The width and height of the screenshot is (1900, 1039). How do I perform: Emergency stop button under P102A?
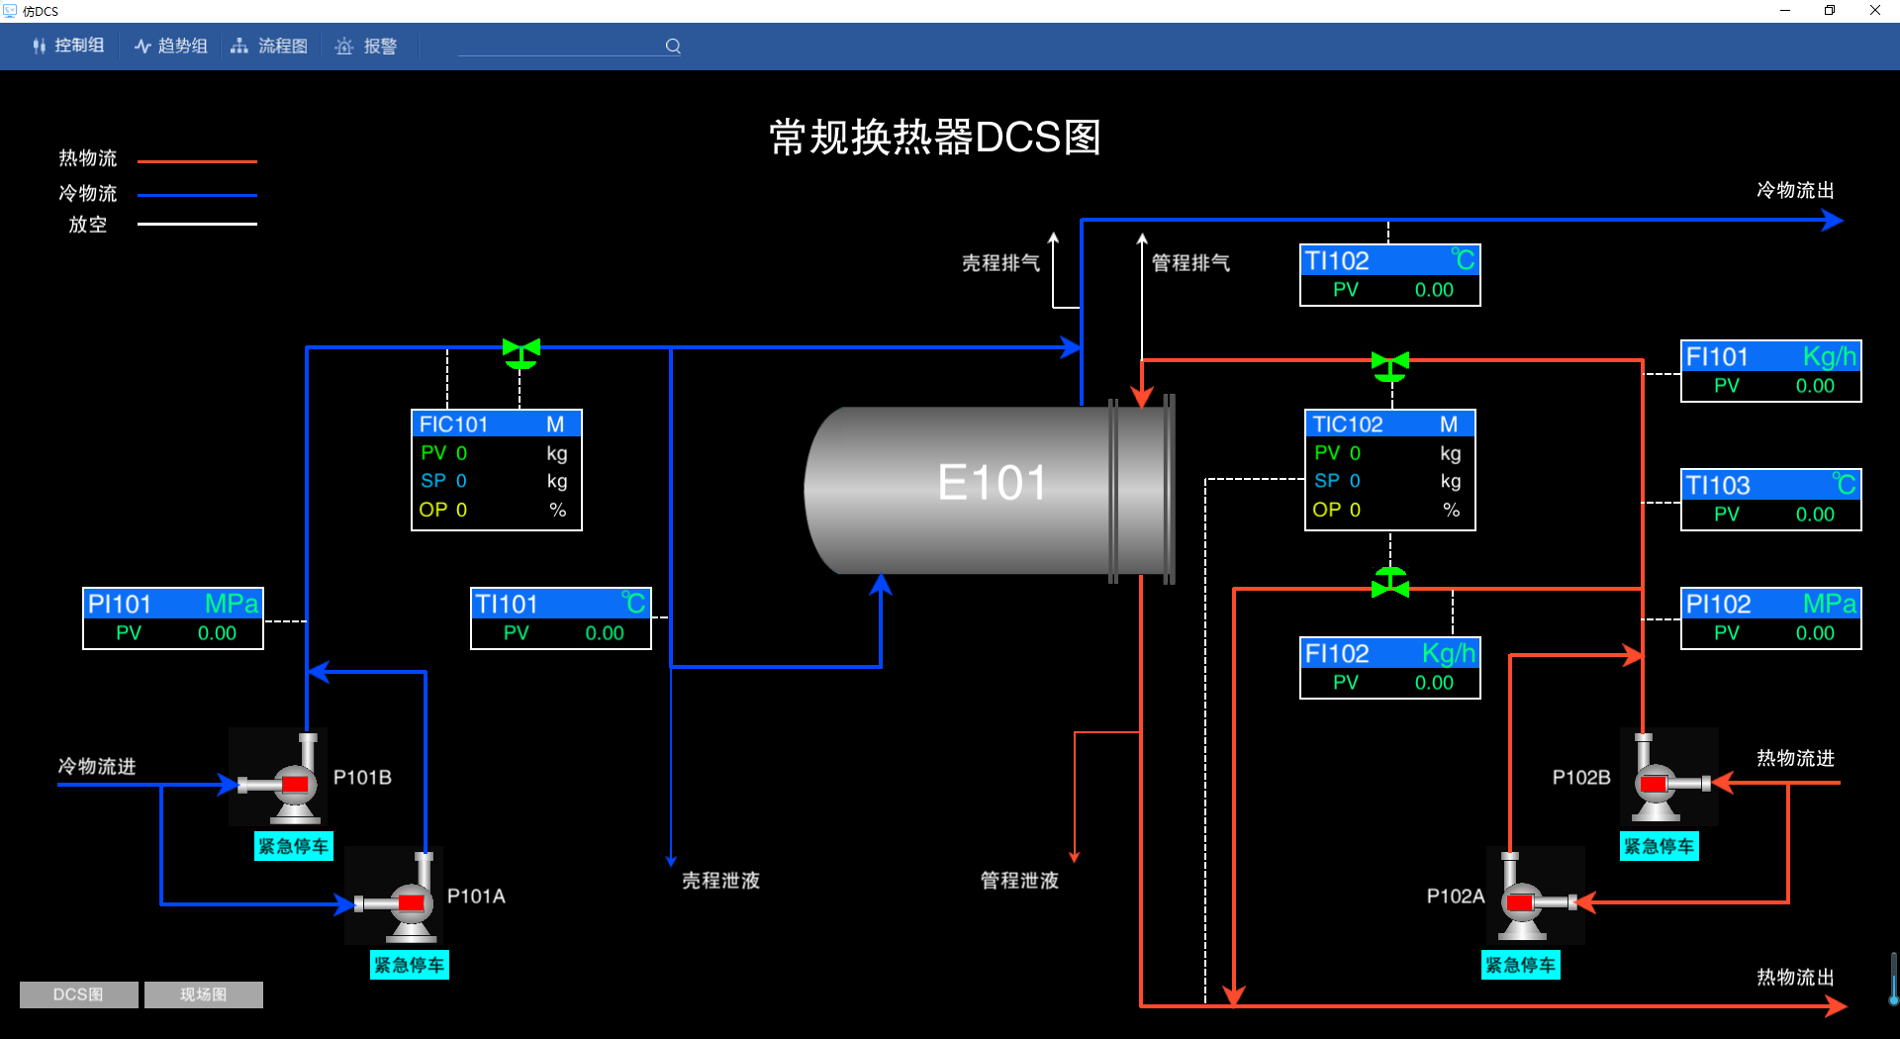[x=1521, y=965]
